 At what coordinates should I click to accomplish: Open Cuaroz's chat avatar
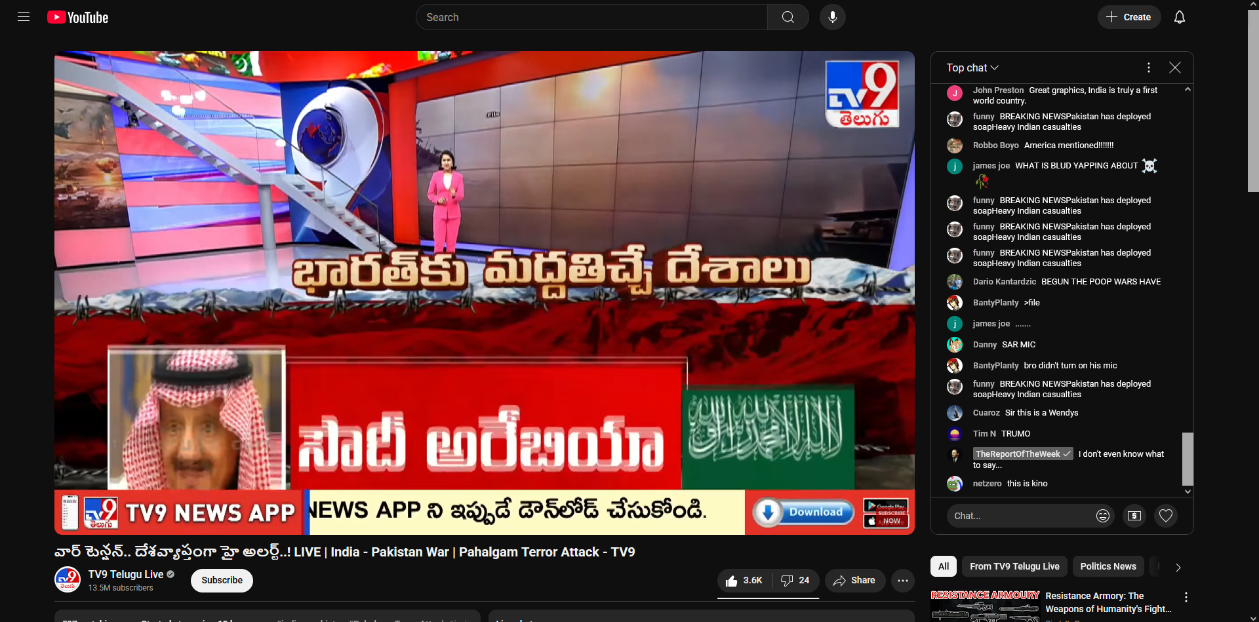955,413
